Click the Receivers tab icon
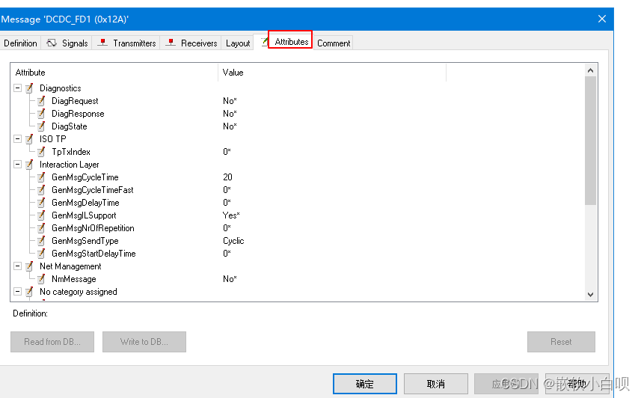 coord(171,43)
